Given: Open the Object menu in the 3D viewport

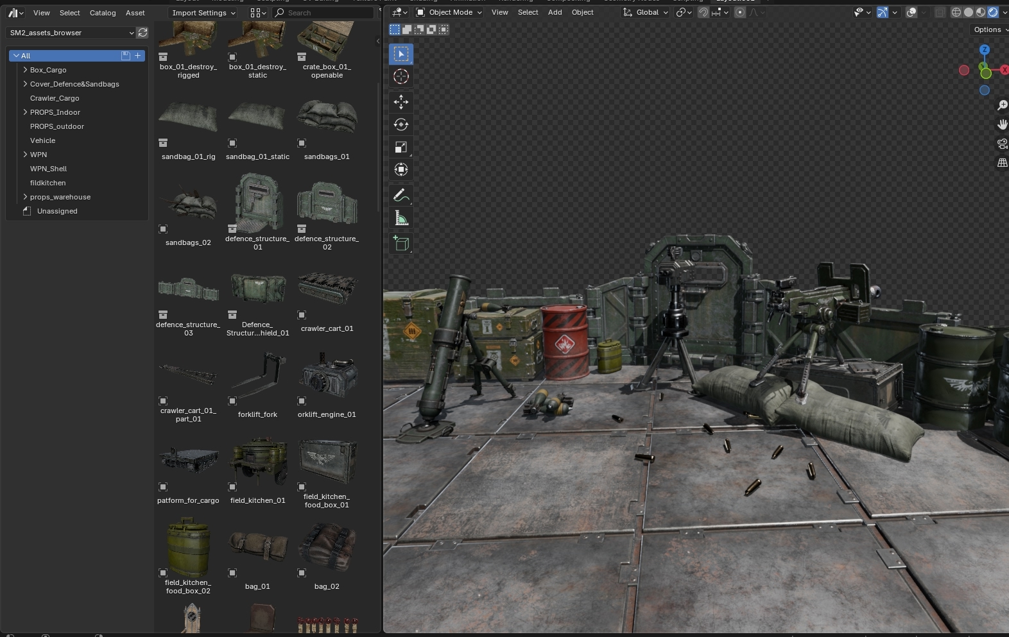Looking at the screenshot, I should click(583, 12).
